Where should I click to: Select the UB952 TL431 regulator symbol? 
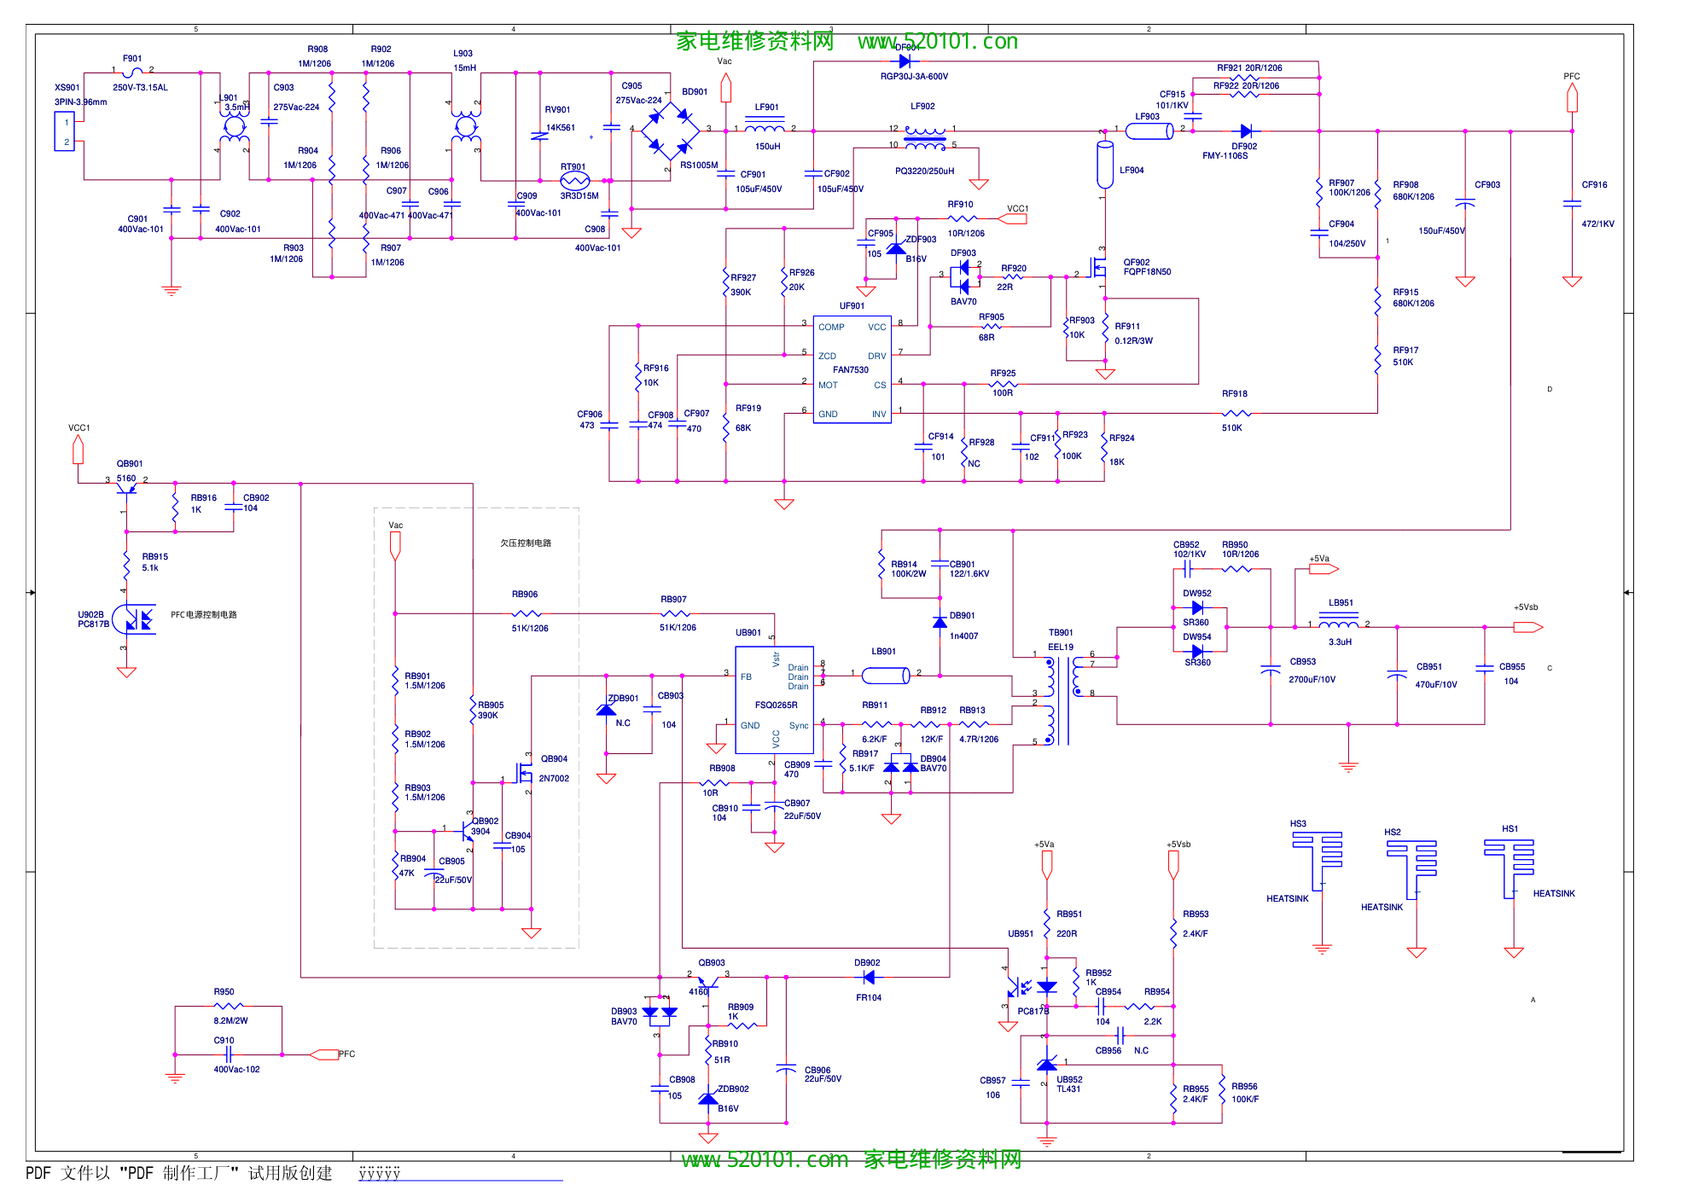tap(1047, 1064)
